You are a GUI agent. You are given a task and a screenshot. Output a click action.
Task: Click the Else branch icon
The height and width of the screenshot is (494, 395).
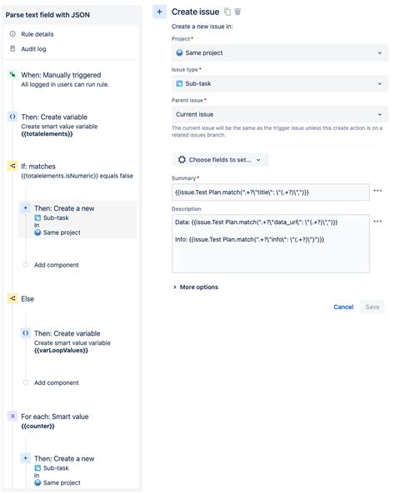(x=12, y=298)
